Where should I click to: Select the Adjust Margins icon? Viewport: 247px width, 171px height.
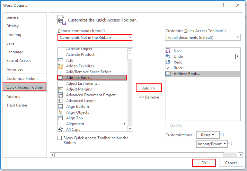pyautogui.click(x=60, y=89)
